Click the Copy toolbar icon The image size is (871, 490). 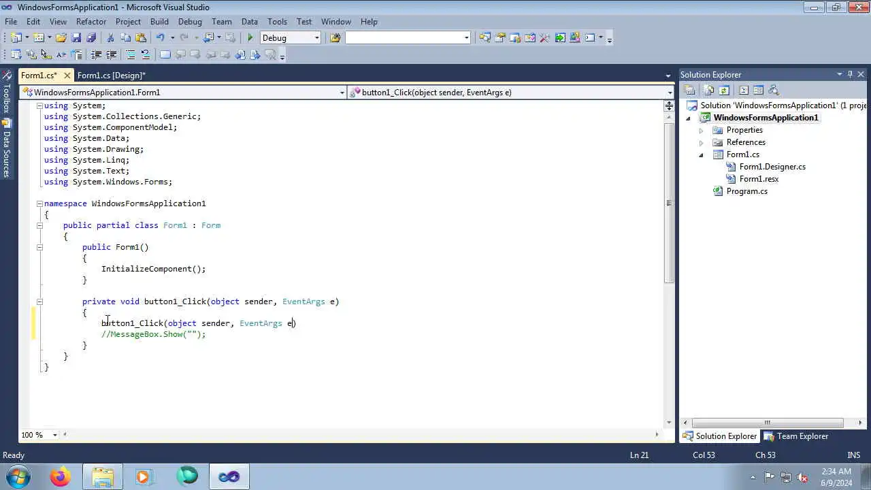click(x=126, y=38)
